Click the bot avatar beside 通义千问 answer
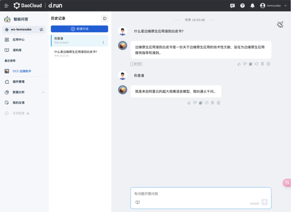 [122, 90]
